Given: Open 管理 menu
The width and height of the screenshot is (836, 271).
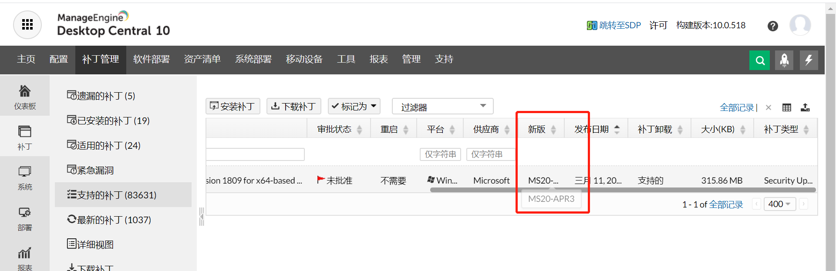Looking at the screenshot, I should 411,59.
